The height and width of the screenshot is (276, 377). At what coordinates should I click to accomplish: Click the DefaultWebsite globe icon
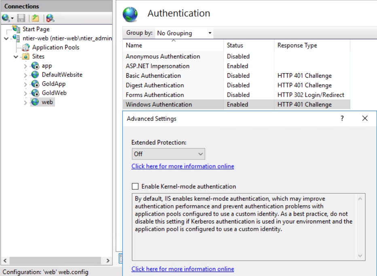coord(35,75)
